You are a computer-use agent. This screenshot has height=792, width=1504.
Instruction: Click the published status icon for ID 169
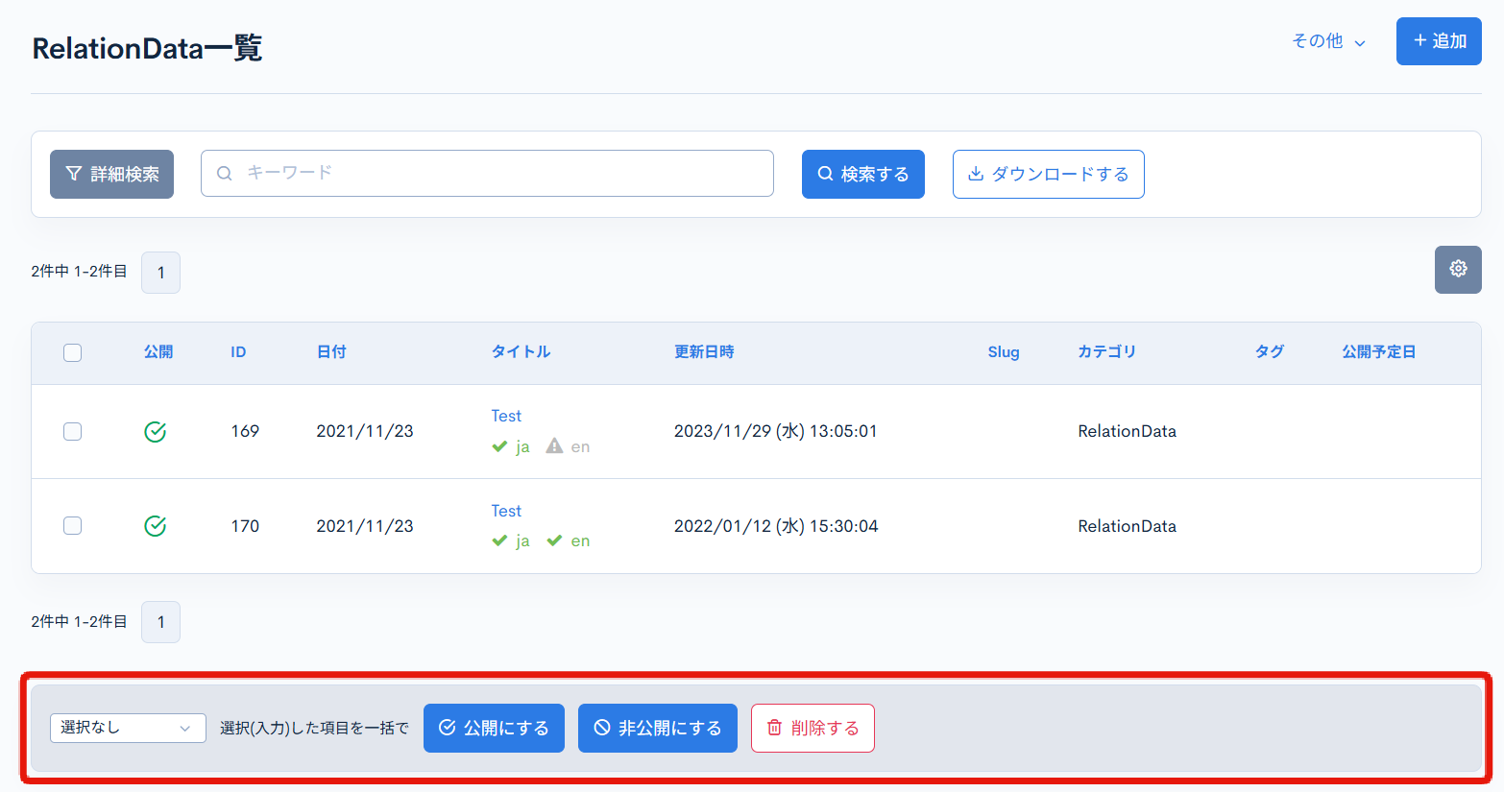click(x=155, y=432)
